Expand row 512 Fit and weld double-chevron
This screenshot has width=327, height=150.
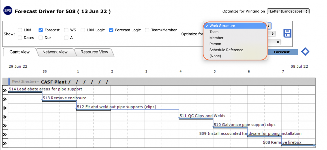[x=4, y=108]
